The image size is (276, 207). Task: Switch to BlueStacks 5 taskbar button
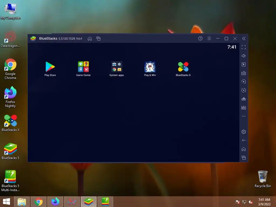pos(89,202)
